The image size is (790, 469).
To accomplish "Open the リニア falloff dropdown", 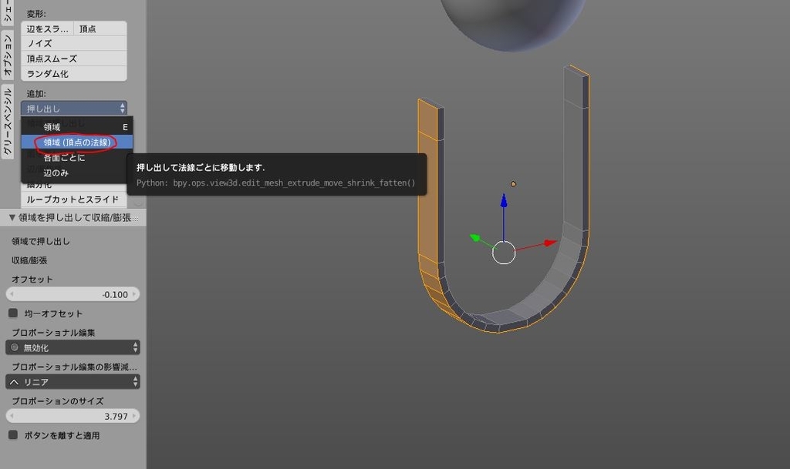I will (73, 382).
